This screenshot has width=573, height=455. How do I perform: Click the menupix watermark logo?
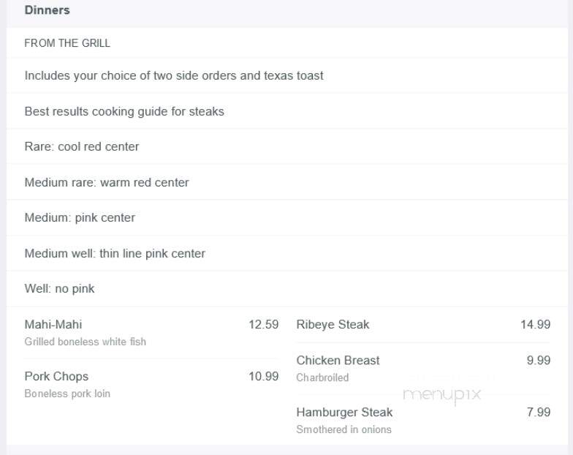[x=441, y=395]
